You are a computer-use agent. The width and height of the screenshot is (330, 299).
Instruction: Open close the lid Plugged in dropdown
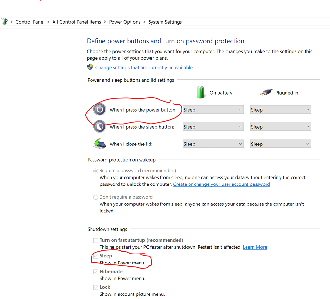(281, 144)
